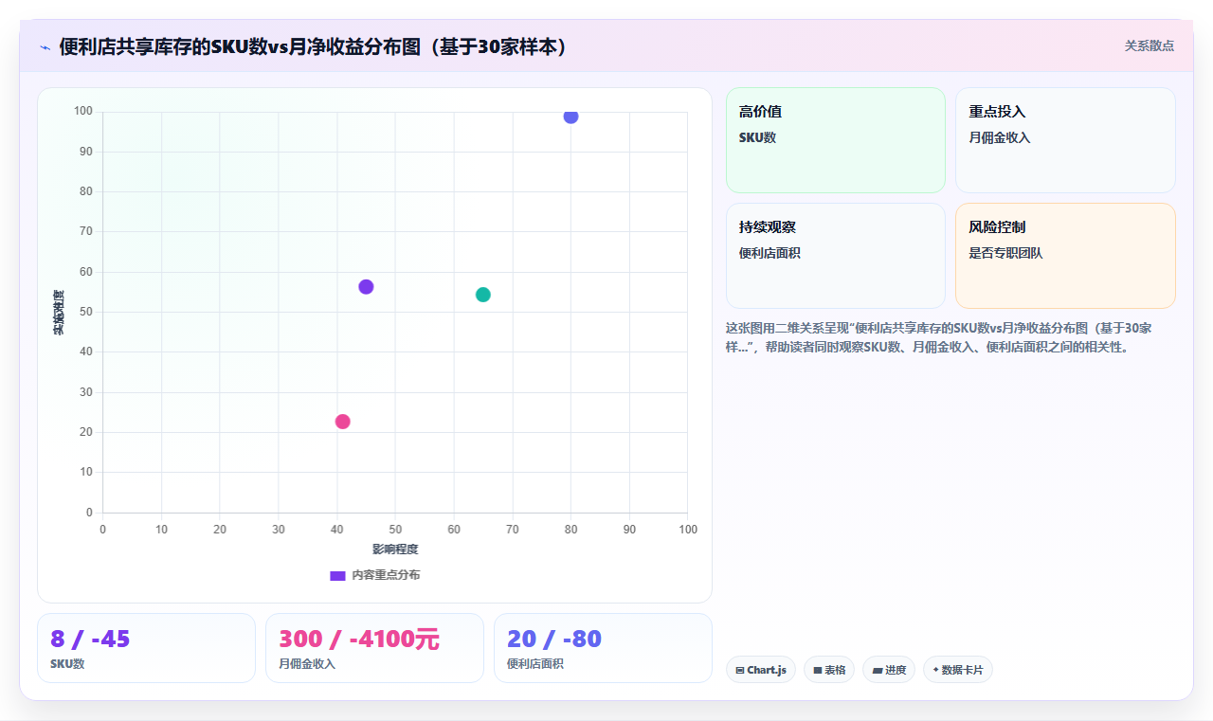Click the 表格 tag icon
The height and width of the screenshot is (721, 1213).
tap(818, 670)
